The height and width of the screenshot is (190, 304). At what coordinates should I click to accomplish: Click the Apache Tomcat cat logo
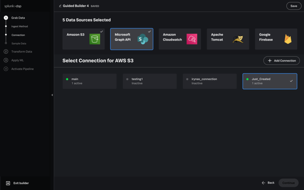coord(238,39)
